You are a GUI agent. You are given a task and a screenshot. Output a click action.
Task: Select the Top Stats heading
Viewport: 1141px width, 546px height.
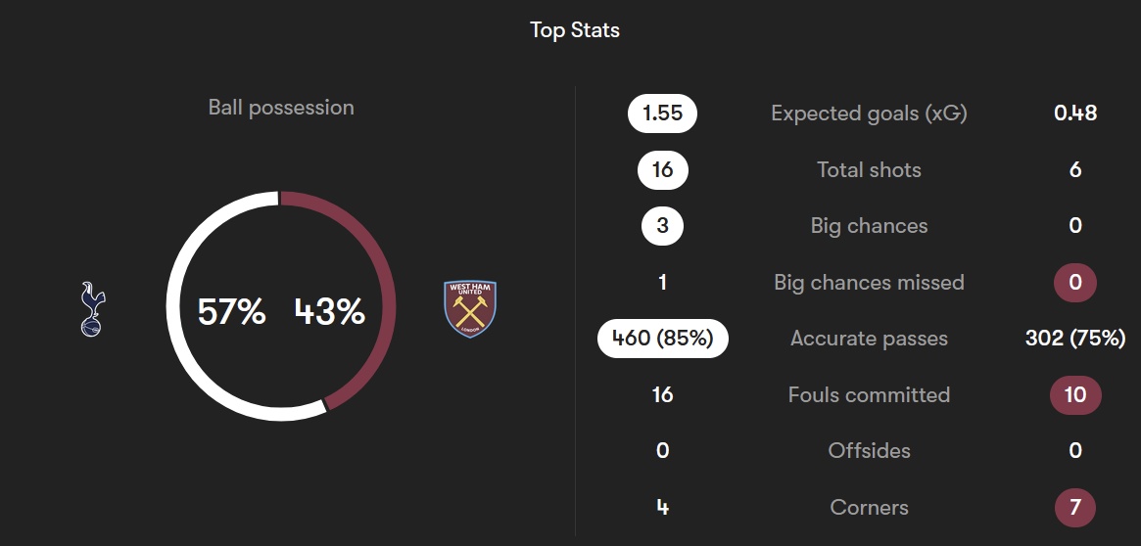tap(575, 30)
